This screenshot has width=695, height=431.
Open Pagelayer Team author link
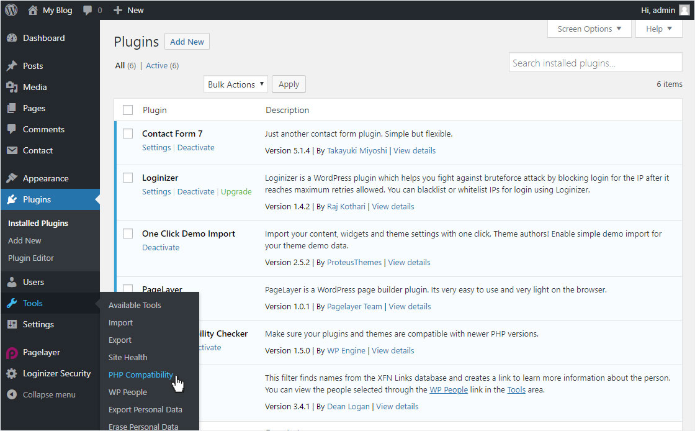[x=354, y=306]
